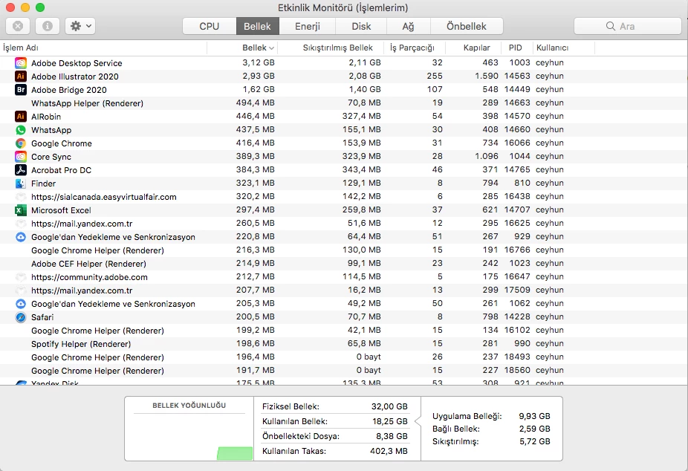Click the Core Sync process icon

[x=21, y=157]
